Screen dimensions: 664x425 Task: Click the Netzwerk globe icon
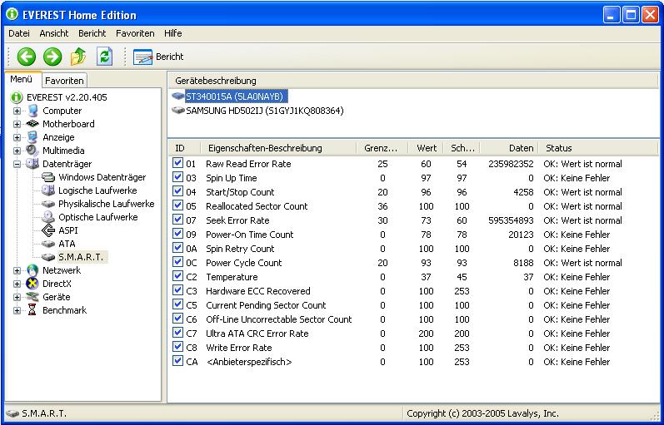pyautogui.click(x=32, y=270)
